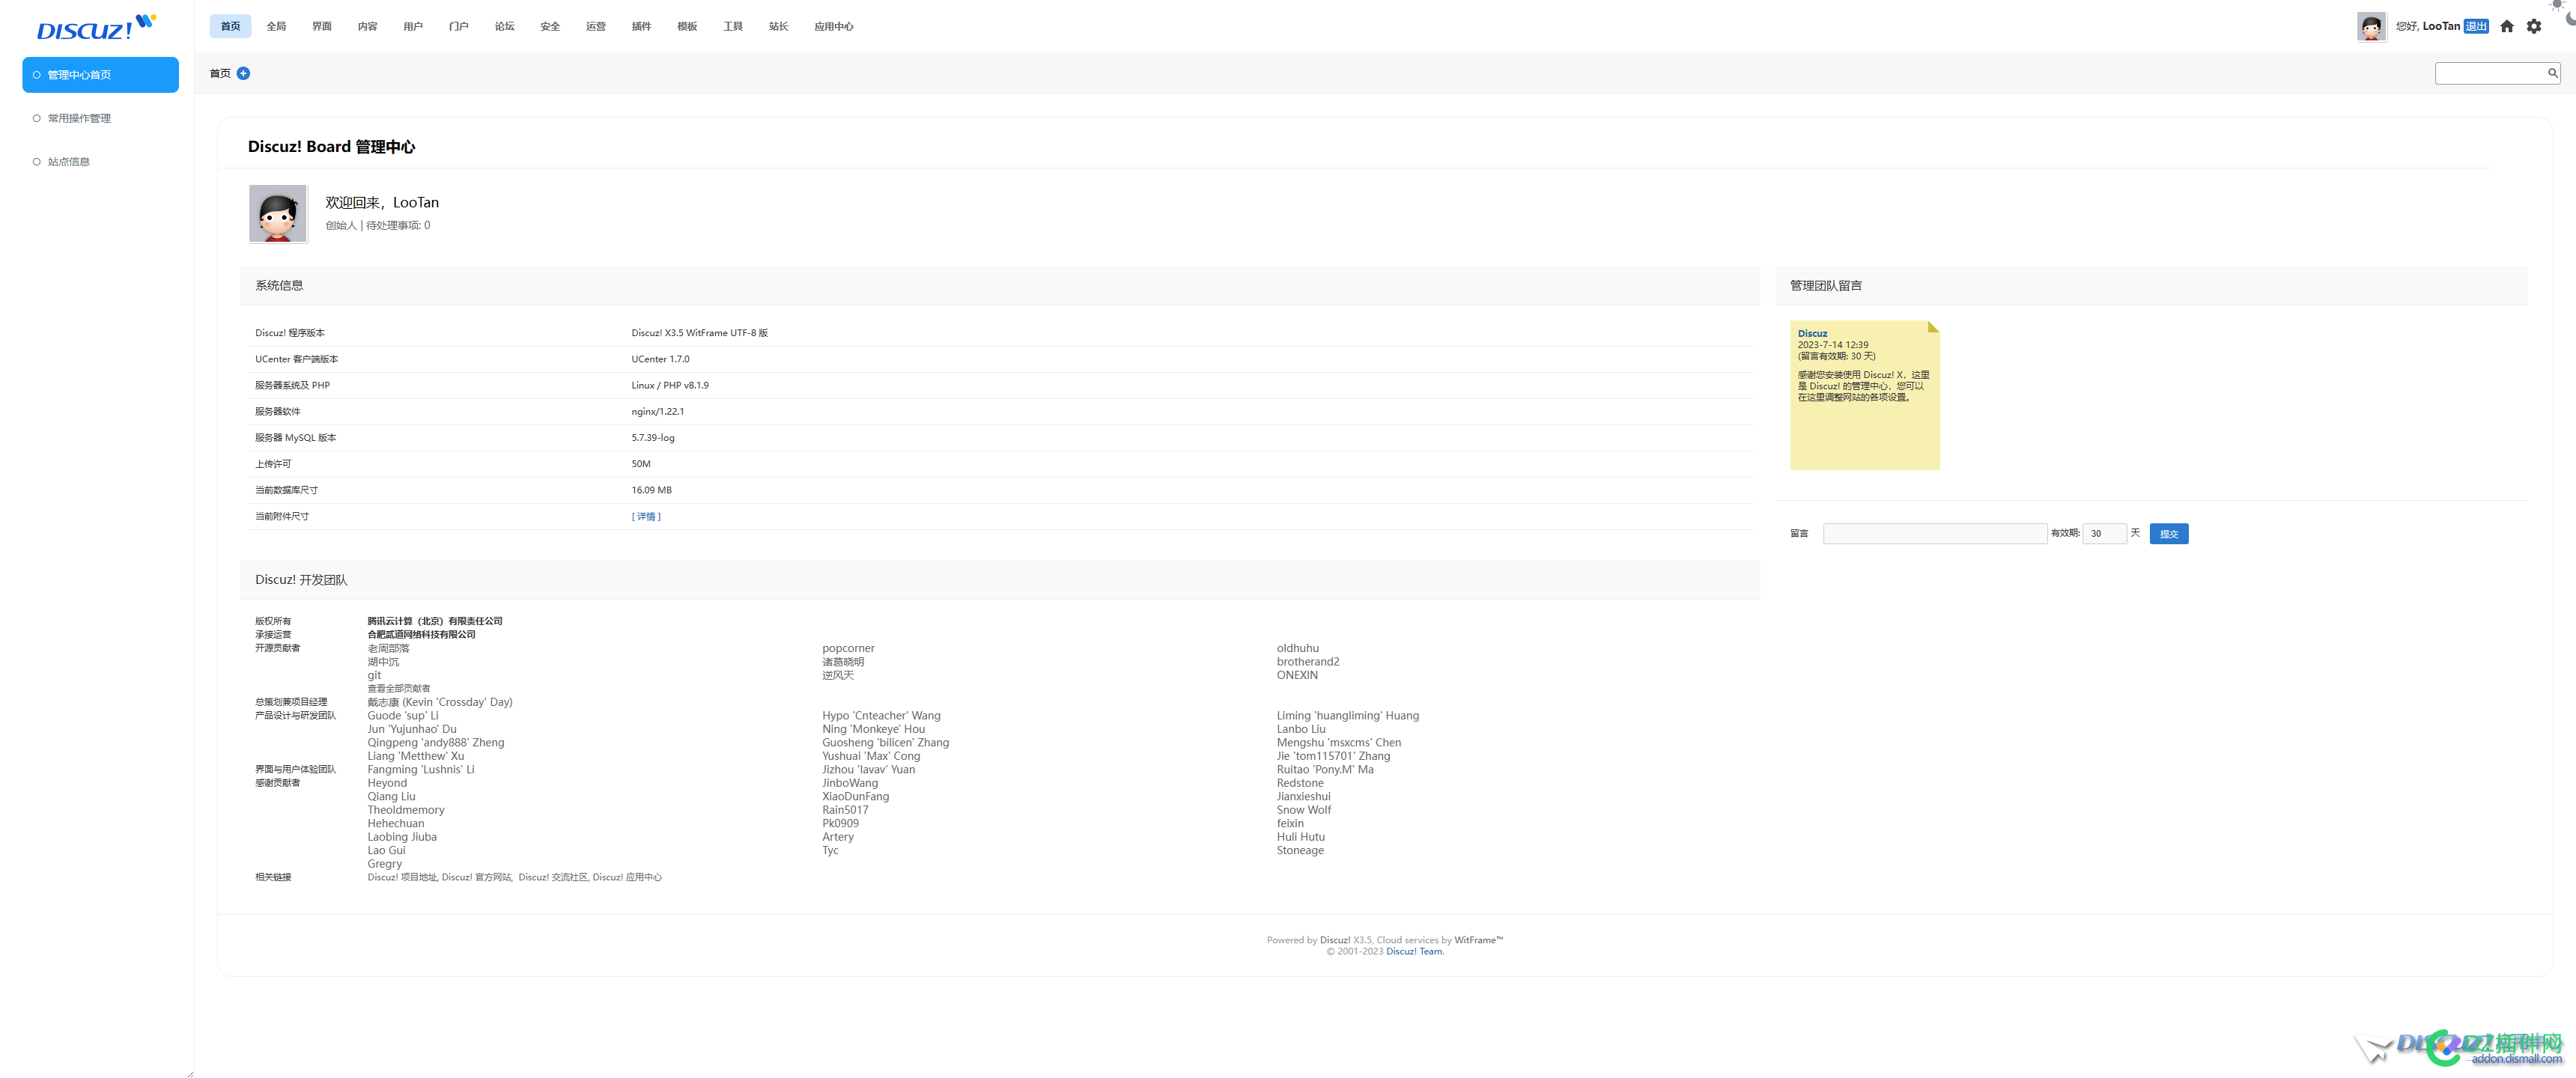
Task: Click the UCenter 1.7.0 value
Action: click(x=660, y=359)
